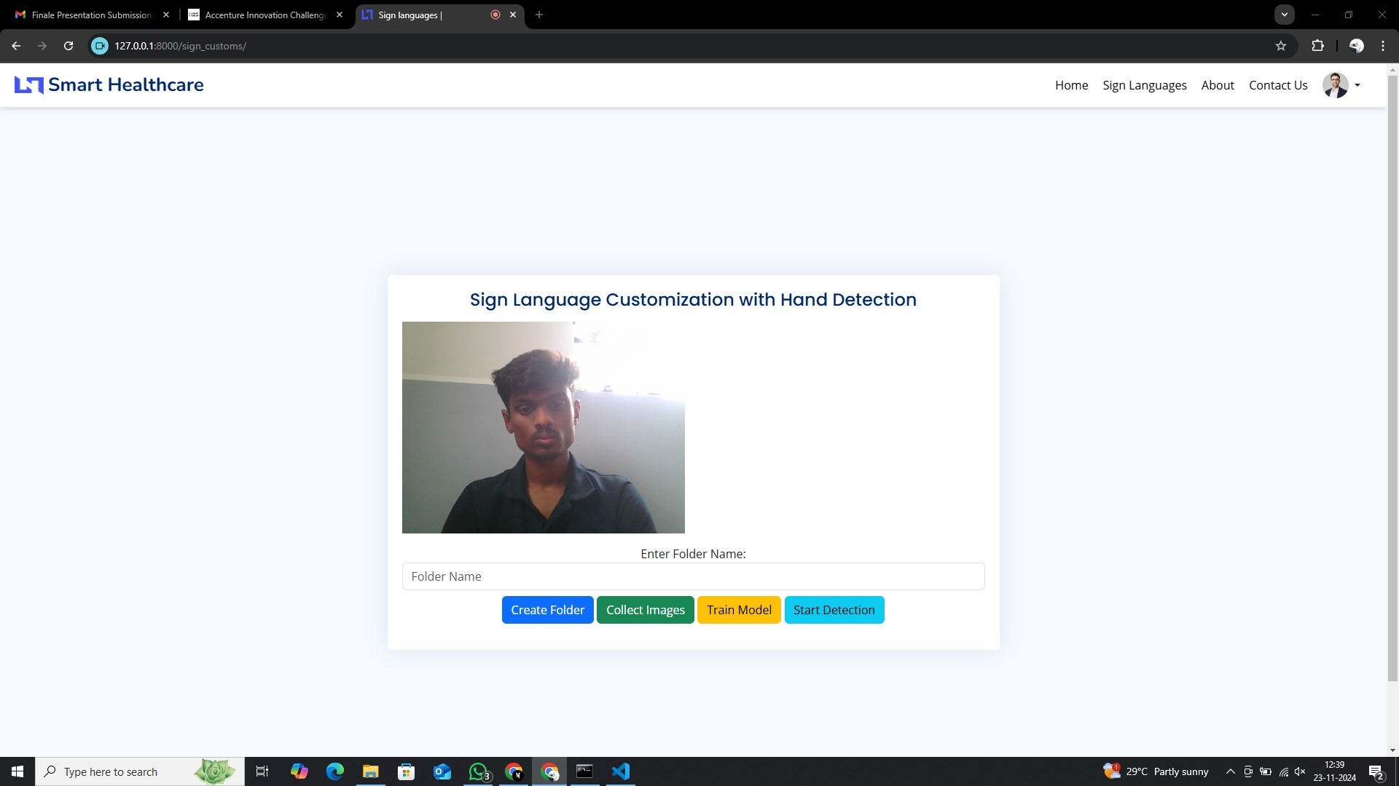Open File Explorer from the taskbar

(371, 771)
